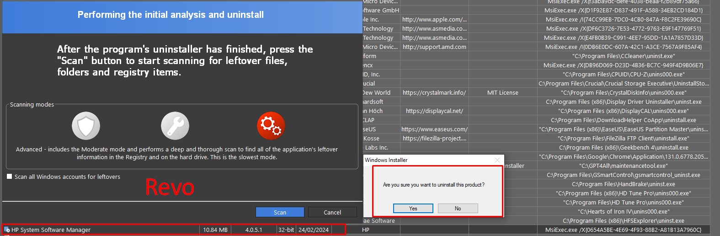Select HD Tune Pro (x86) uninstall string
Screen dimensions: 720x236
[x=624, y=193]
